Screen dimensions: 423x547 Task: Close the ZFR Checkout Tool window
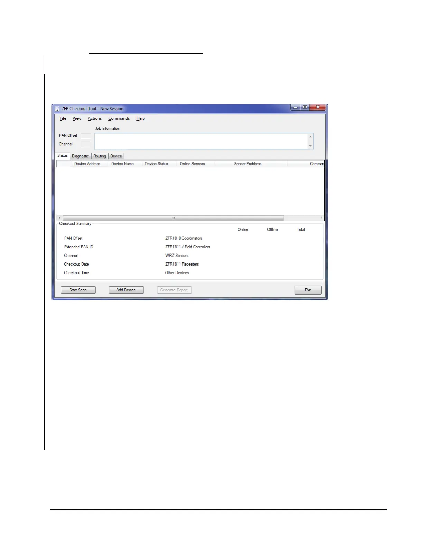tap(318, 107)
